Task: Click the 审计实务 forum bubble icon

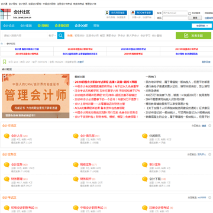Action: point(145,164)
